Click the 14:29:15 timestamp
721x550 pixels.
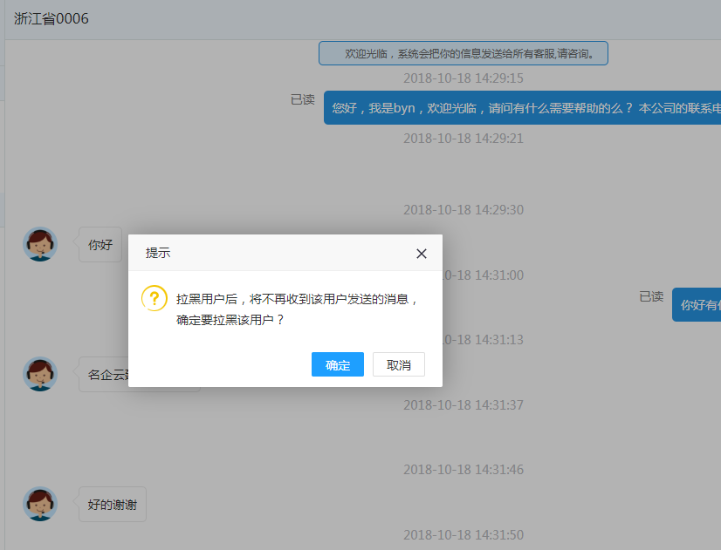tap(463, 78)
